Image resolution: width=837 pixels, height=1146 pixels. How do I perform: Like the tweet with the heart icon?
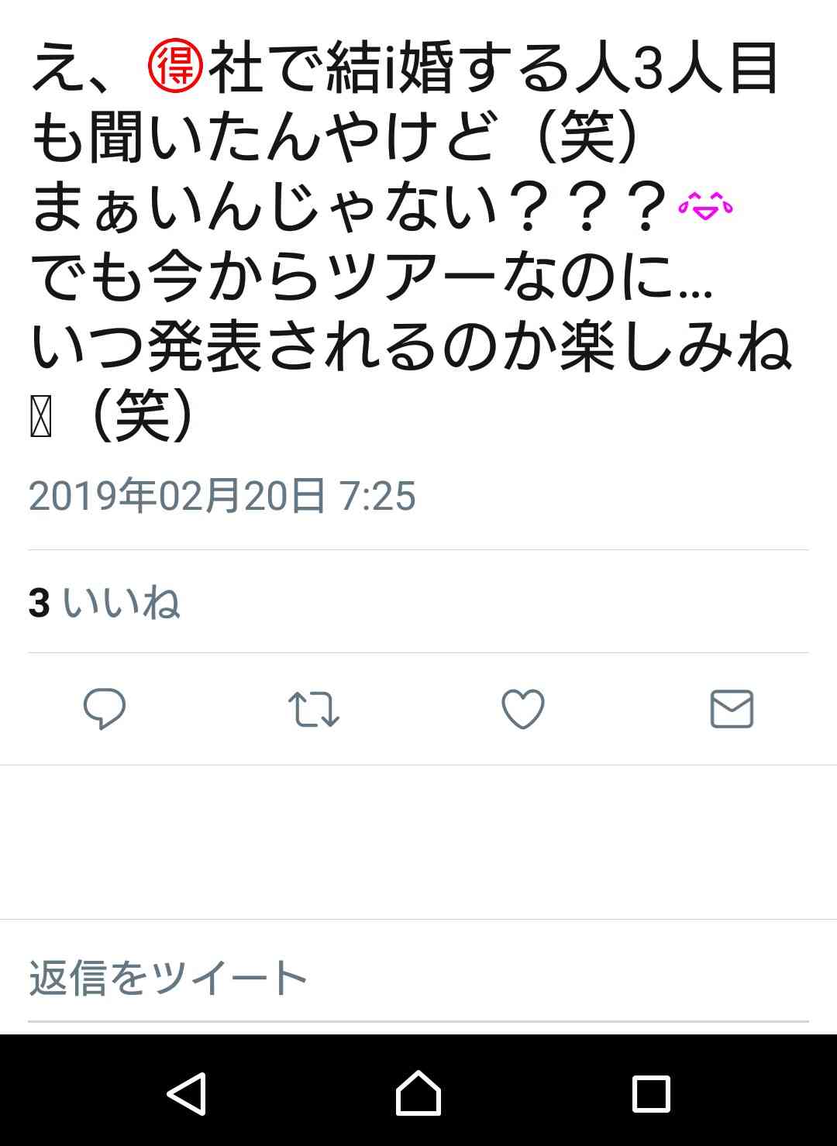point(523,709)
